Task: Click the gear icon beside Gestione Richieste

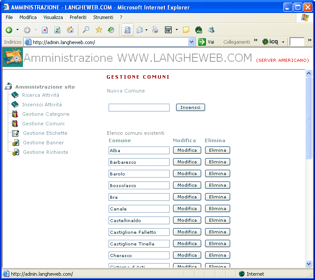Action: [16, 152]
